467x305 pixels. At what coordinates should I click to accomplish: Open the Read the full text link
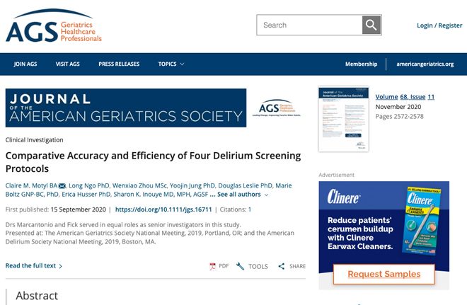34,265
